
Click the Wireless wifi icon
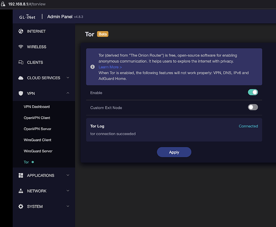[x=21, y=47]
